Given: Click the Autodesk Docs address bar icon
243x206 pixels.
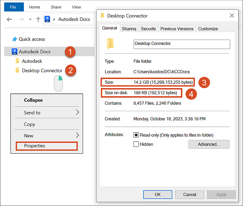Looking at the screenshot, I should pos(47,19).
